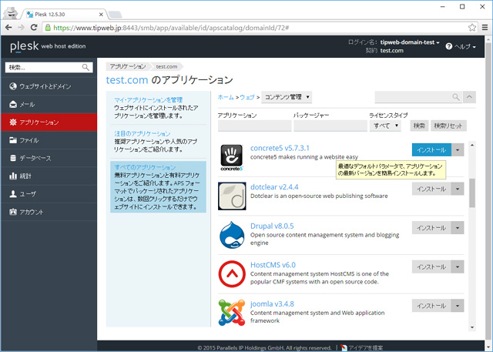Install dotclear with インストール button
This screenshot has height=352, width=493.
(x=431, y=189)
